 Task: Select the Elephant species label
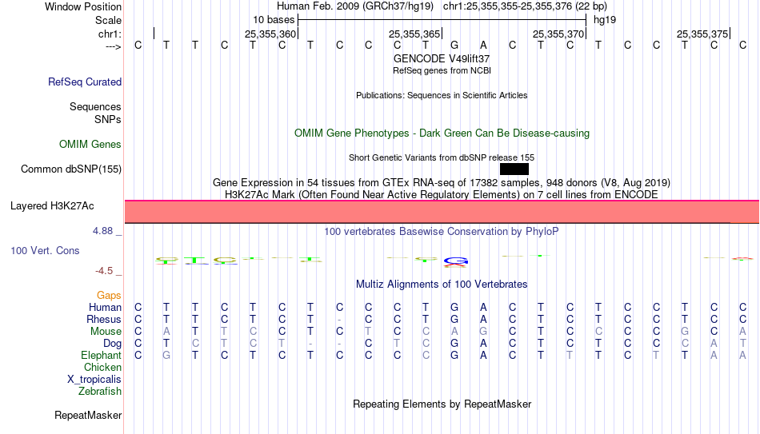(102, 356)
